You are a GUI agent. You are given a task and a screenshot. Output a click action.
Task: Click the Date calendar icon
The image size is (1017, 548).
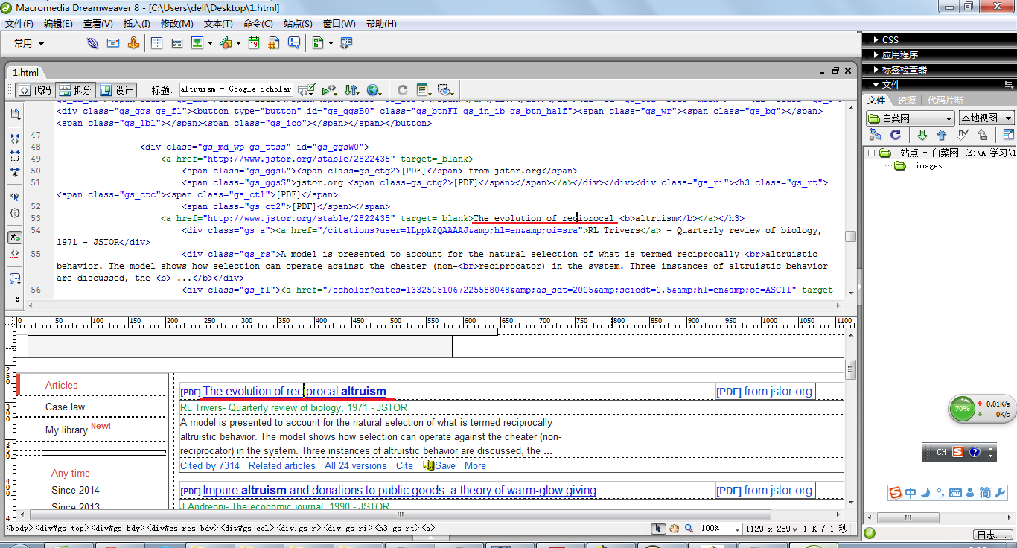click(254, 43)
